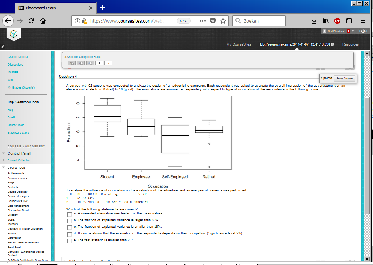This screenshot has width=373, height=265.
Task: Click the Zoeken search box
Action: tap(259, 21)
